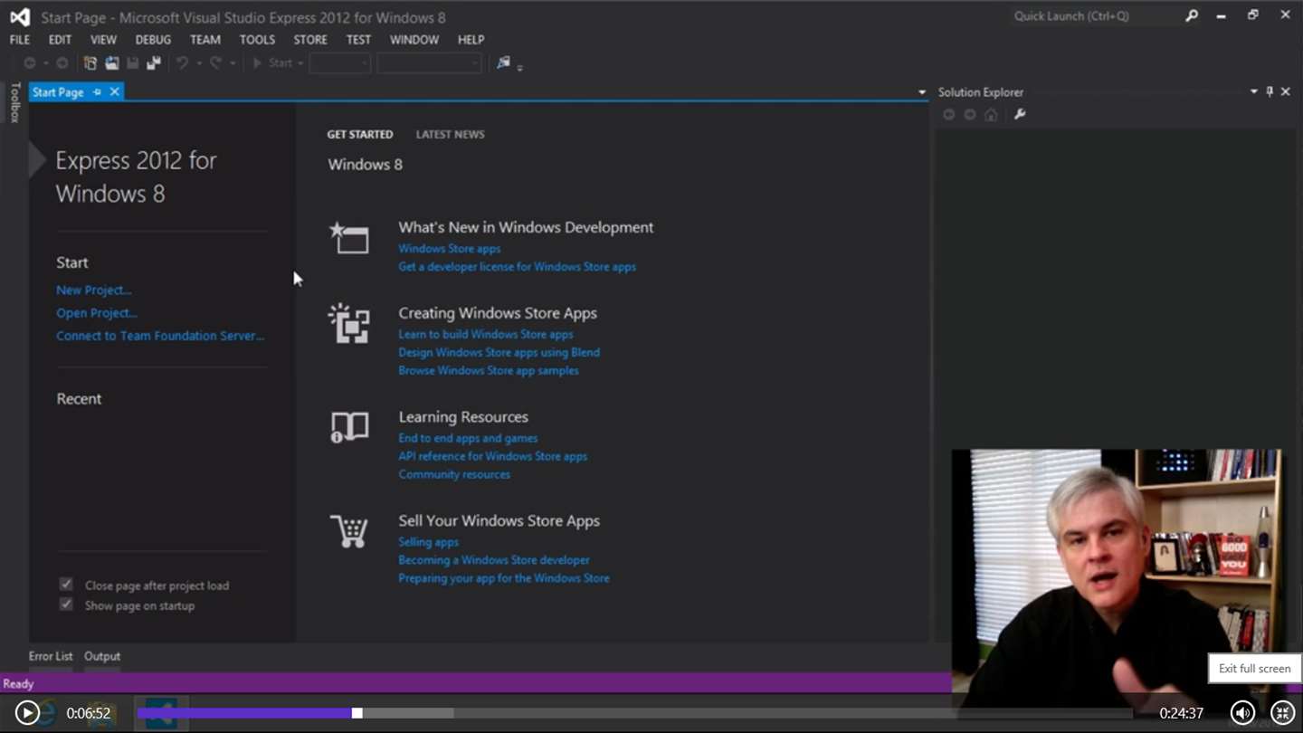The width and height of the screenshot is (1303, 733).
Task: Expand the open documents list dropdown arrow
Action: coord(922,92)
